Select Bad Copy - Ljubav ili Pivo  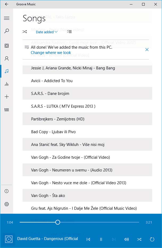tap(87, 132)
